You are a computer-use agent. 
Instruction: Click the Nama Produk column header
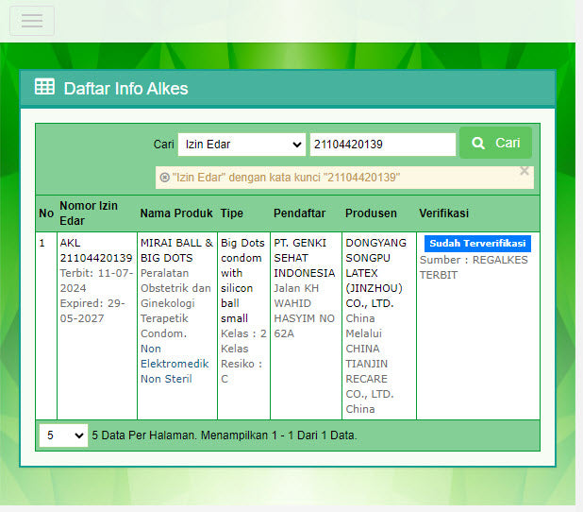(176, 213)
